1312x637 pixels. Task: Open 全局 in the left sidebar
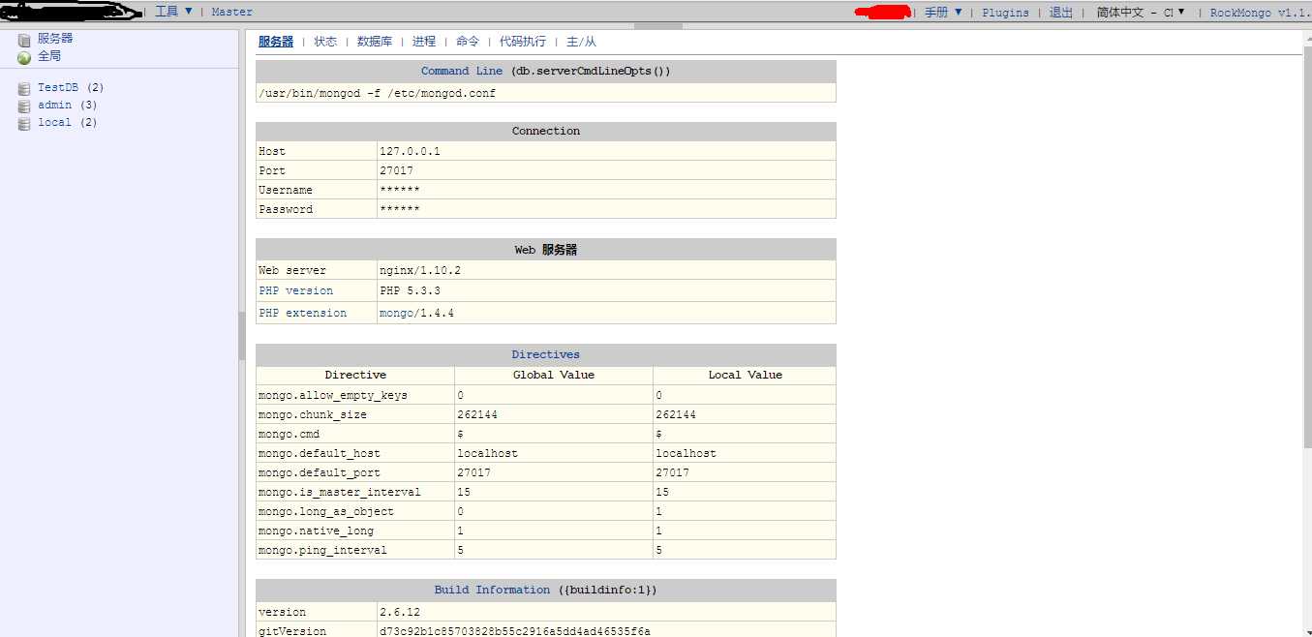[49, 56]
